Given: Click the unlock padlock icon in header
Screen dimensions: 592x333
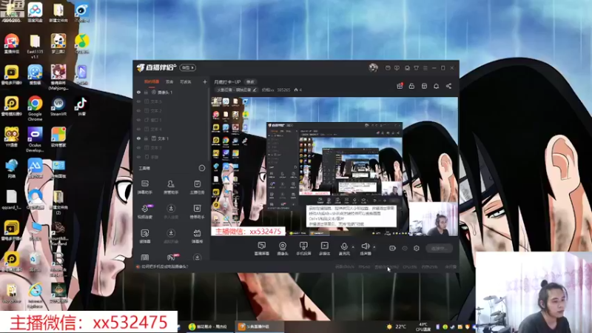Looking at the screenshot, I should [x=411, y=86].
